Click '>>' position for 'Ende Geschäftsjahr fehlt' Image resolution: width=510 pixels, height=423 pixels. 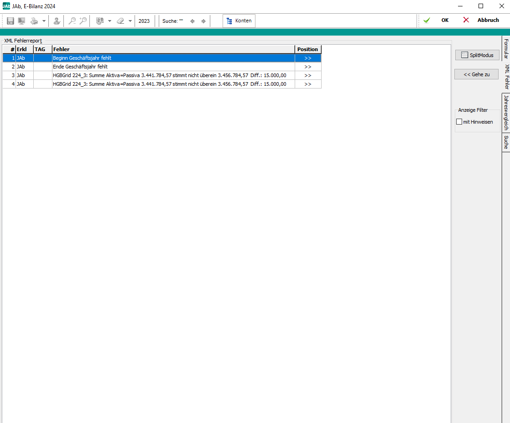pos(308,67)
